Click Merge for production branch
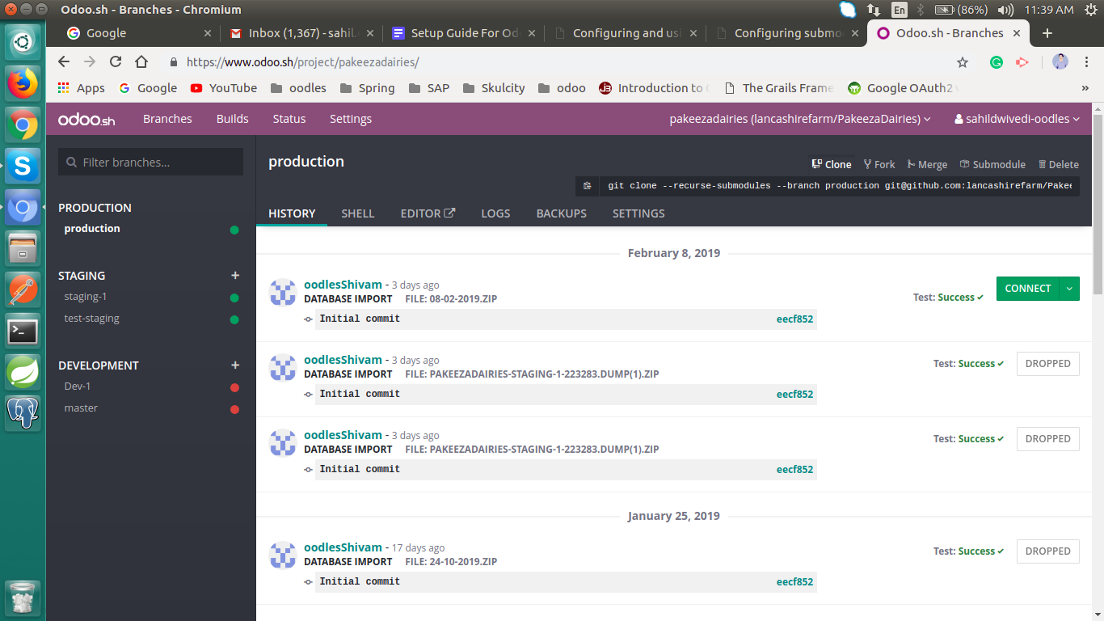Image resolution: width=1104 pixels, height=621 pixels. 927,164
